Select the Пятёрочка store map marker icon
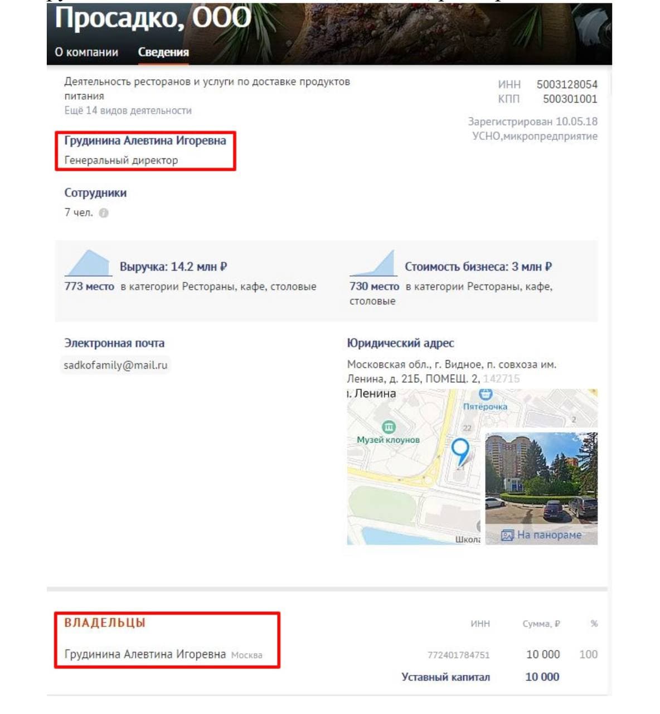The height and width of the screenshot is (714, 660). 486,394
